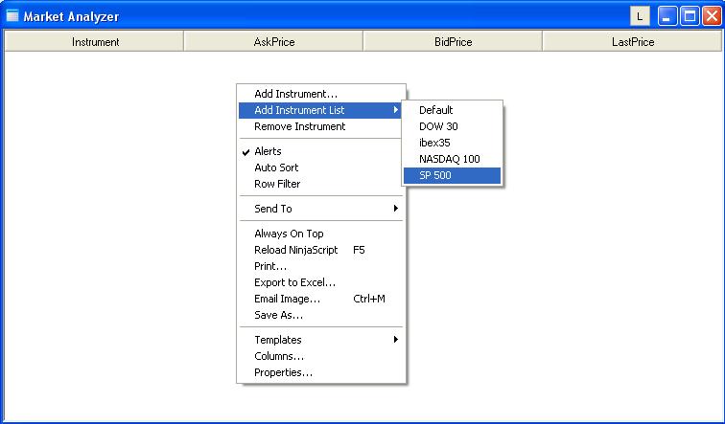Viewport: 725px width, 424px height.
Task: Click the L link button in title bar
Action: point(640,16)
